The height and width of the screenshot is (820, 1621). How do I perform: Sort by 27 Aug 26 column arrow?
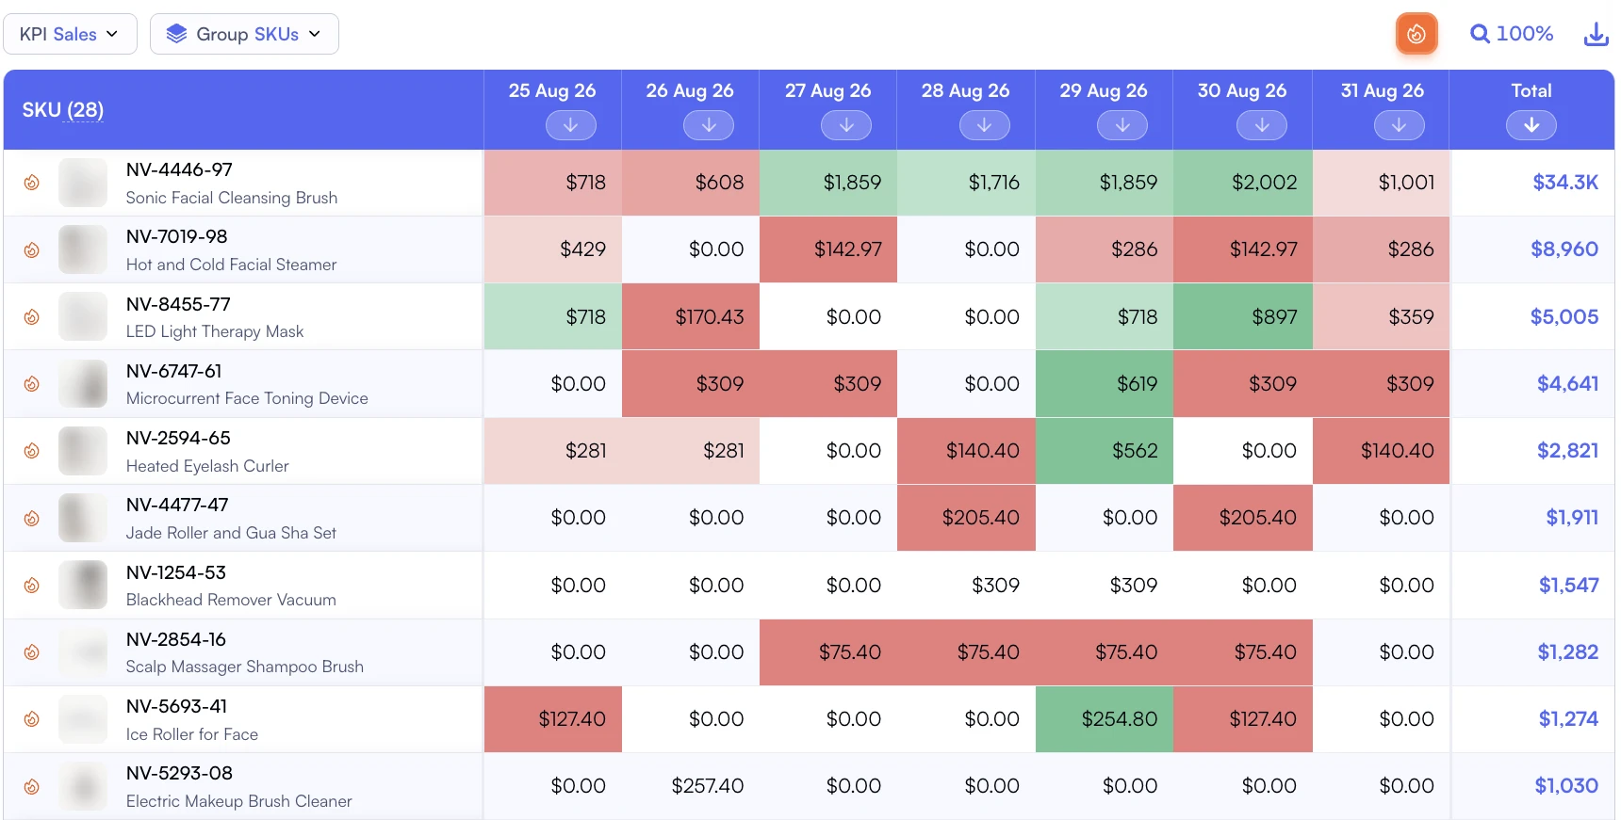click(x=846, y=125)
